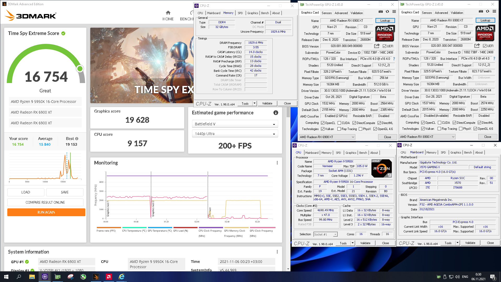The width and height of the screenshot is (501, 282).
Task: Toggle PhysX checkbox in left GPU-Z window
Action: coord(360,129)
